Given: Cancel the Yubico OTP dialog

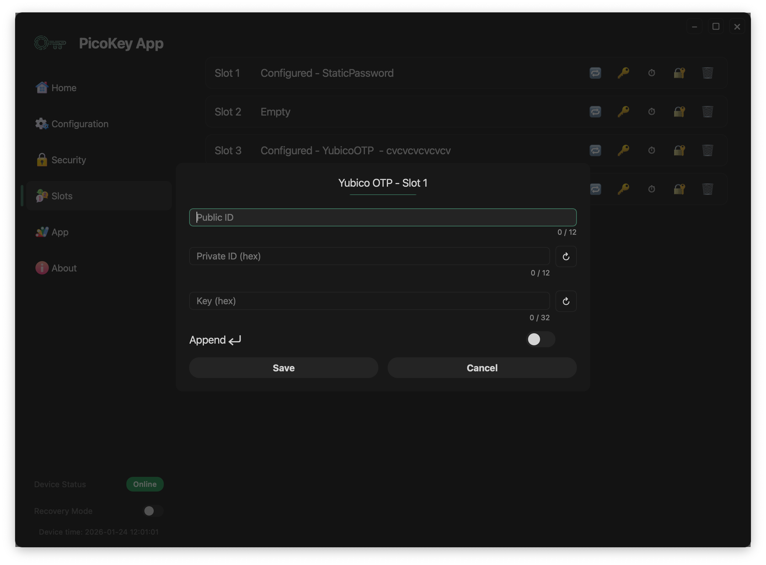Looking at the screenshot, I should (x=482, y=368).
